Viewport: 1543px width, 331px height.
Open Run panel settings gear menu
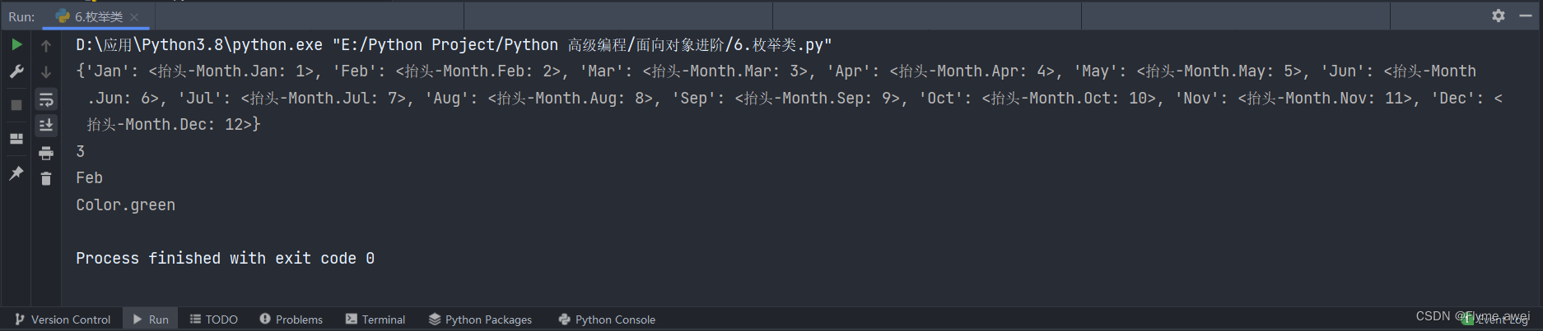click(x=1499, y=16)
